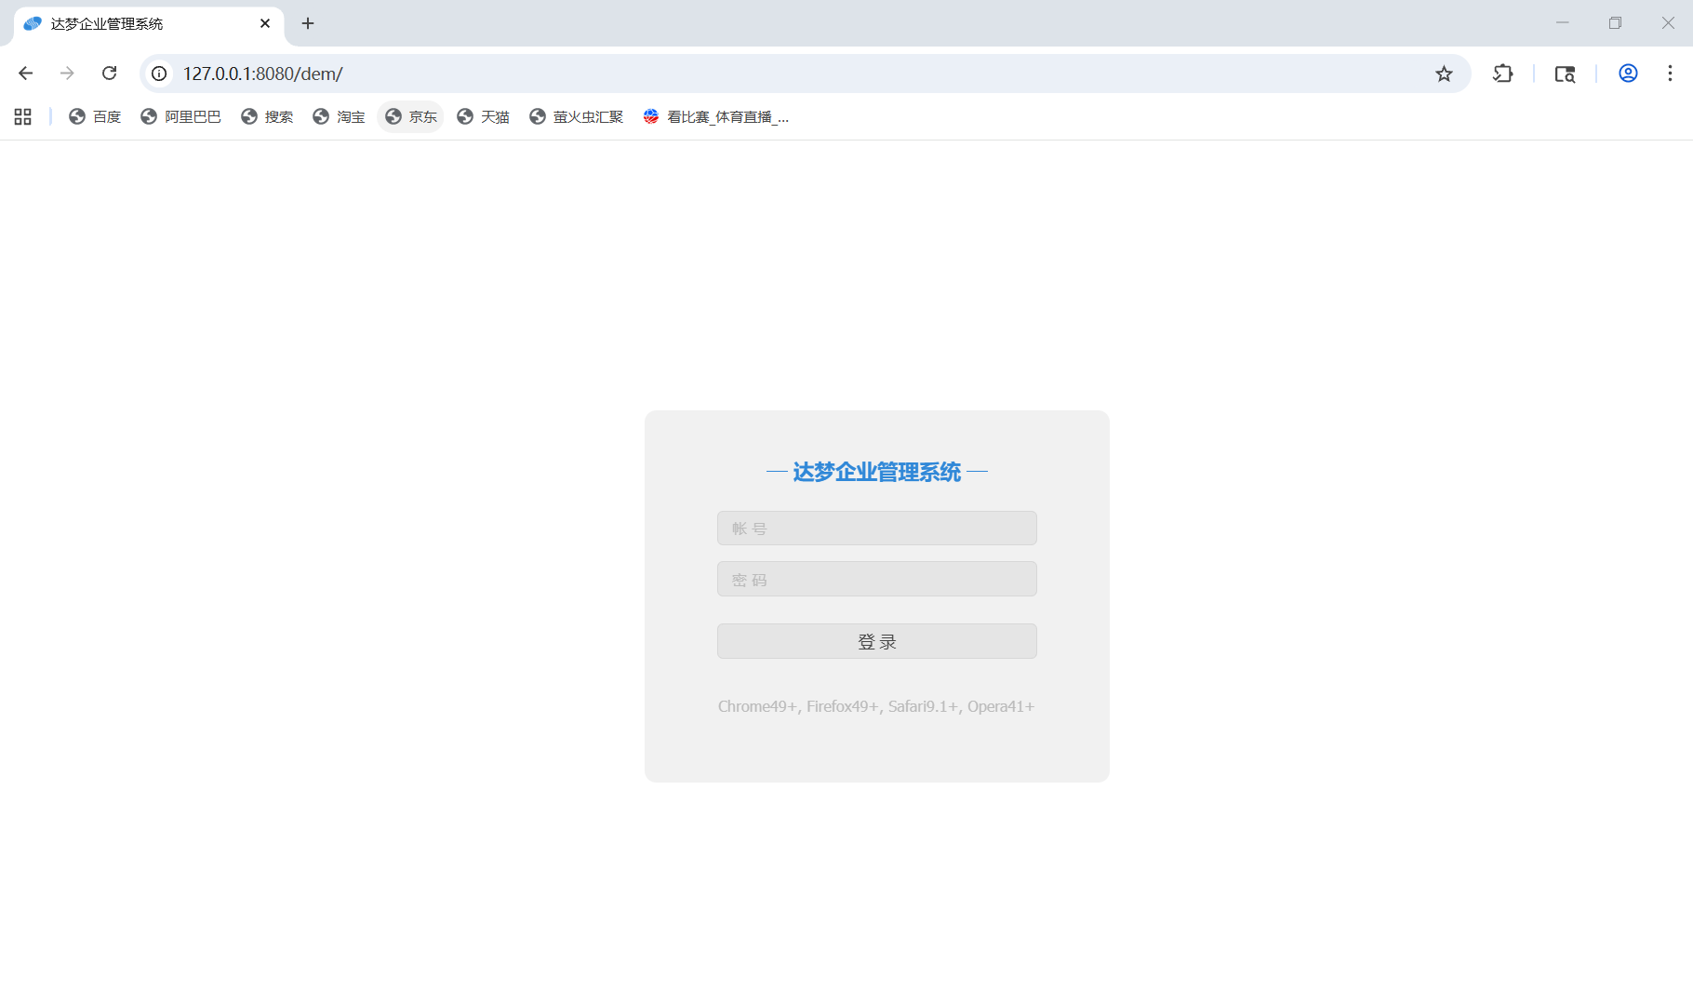This screenshot has width=1693, height=1004.
Task: Open the apps grid in bookmarks bar
Action: [23, 116]
